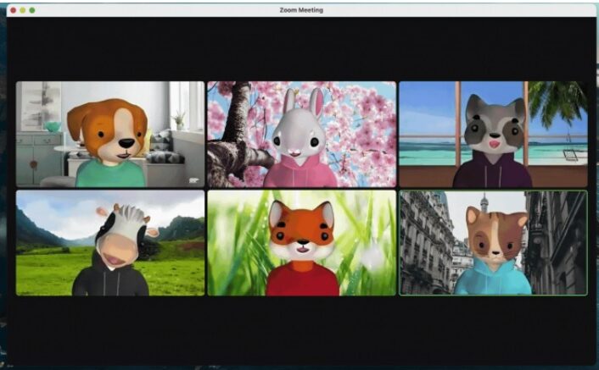Select the cow avatar video tile
Screen dimensions: 599x370
click(109, 242)
